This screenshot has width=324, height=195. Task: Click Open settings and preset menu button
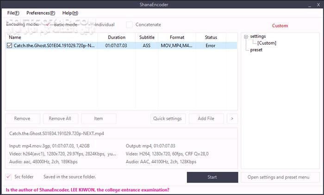coord(280,177)
